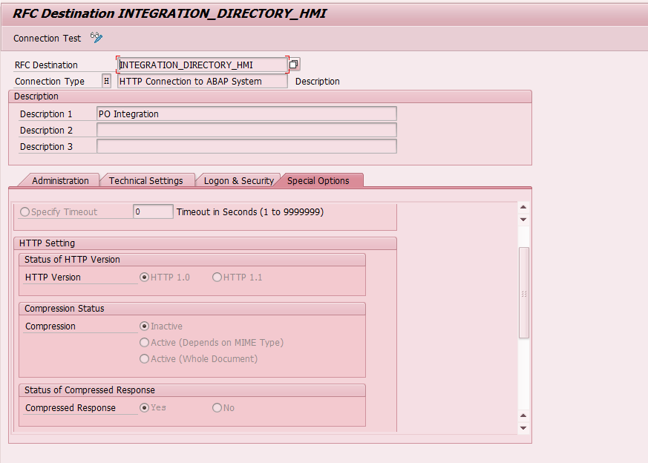The image size is (648, 463).
Task: Click the HTTP Setting group header
Action: point(205,243)
